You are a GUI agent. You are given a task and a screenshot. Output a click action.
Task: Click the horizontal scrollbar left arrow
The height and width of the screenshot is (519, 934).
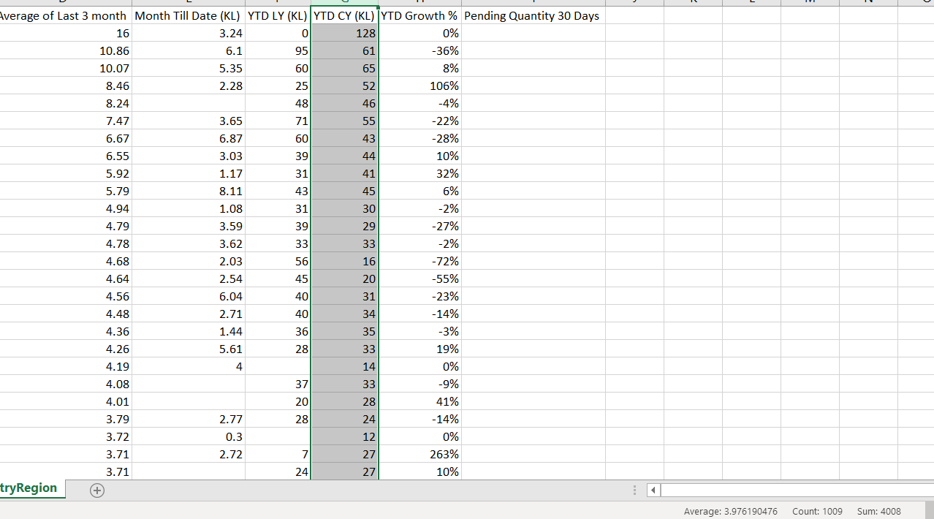tap(654, 490)
